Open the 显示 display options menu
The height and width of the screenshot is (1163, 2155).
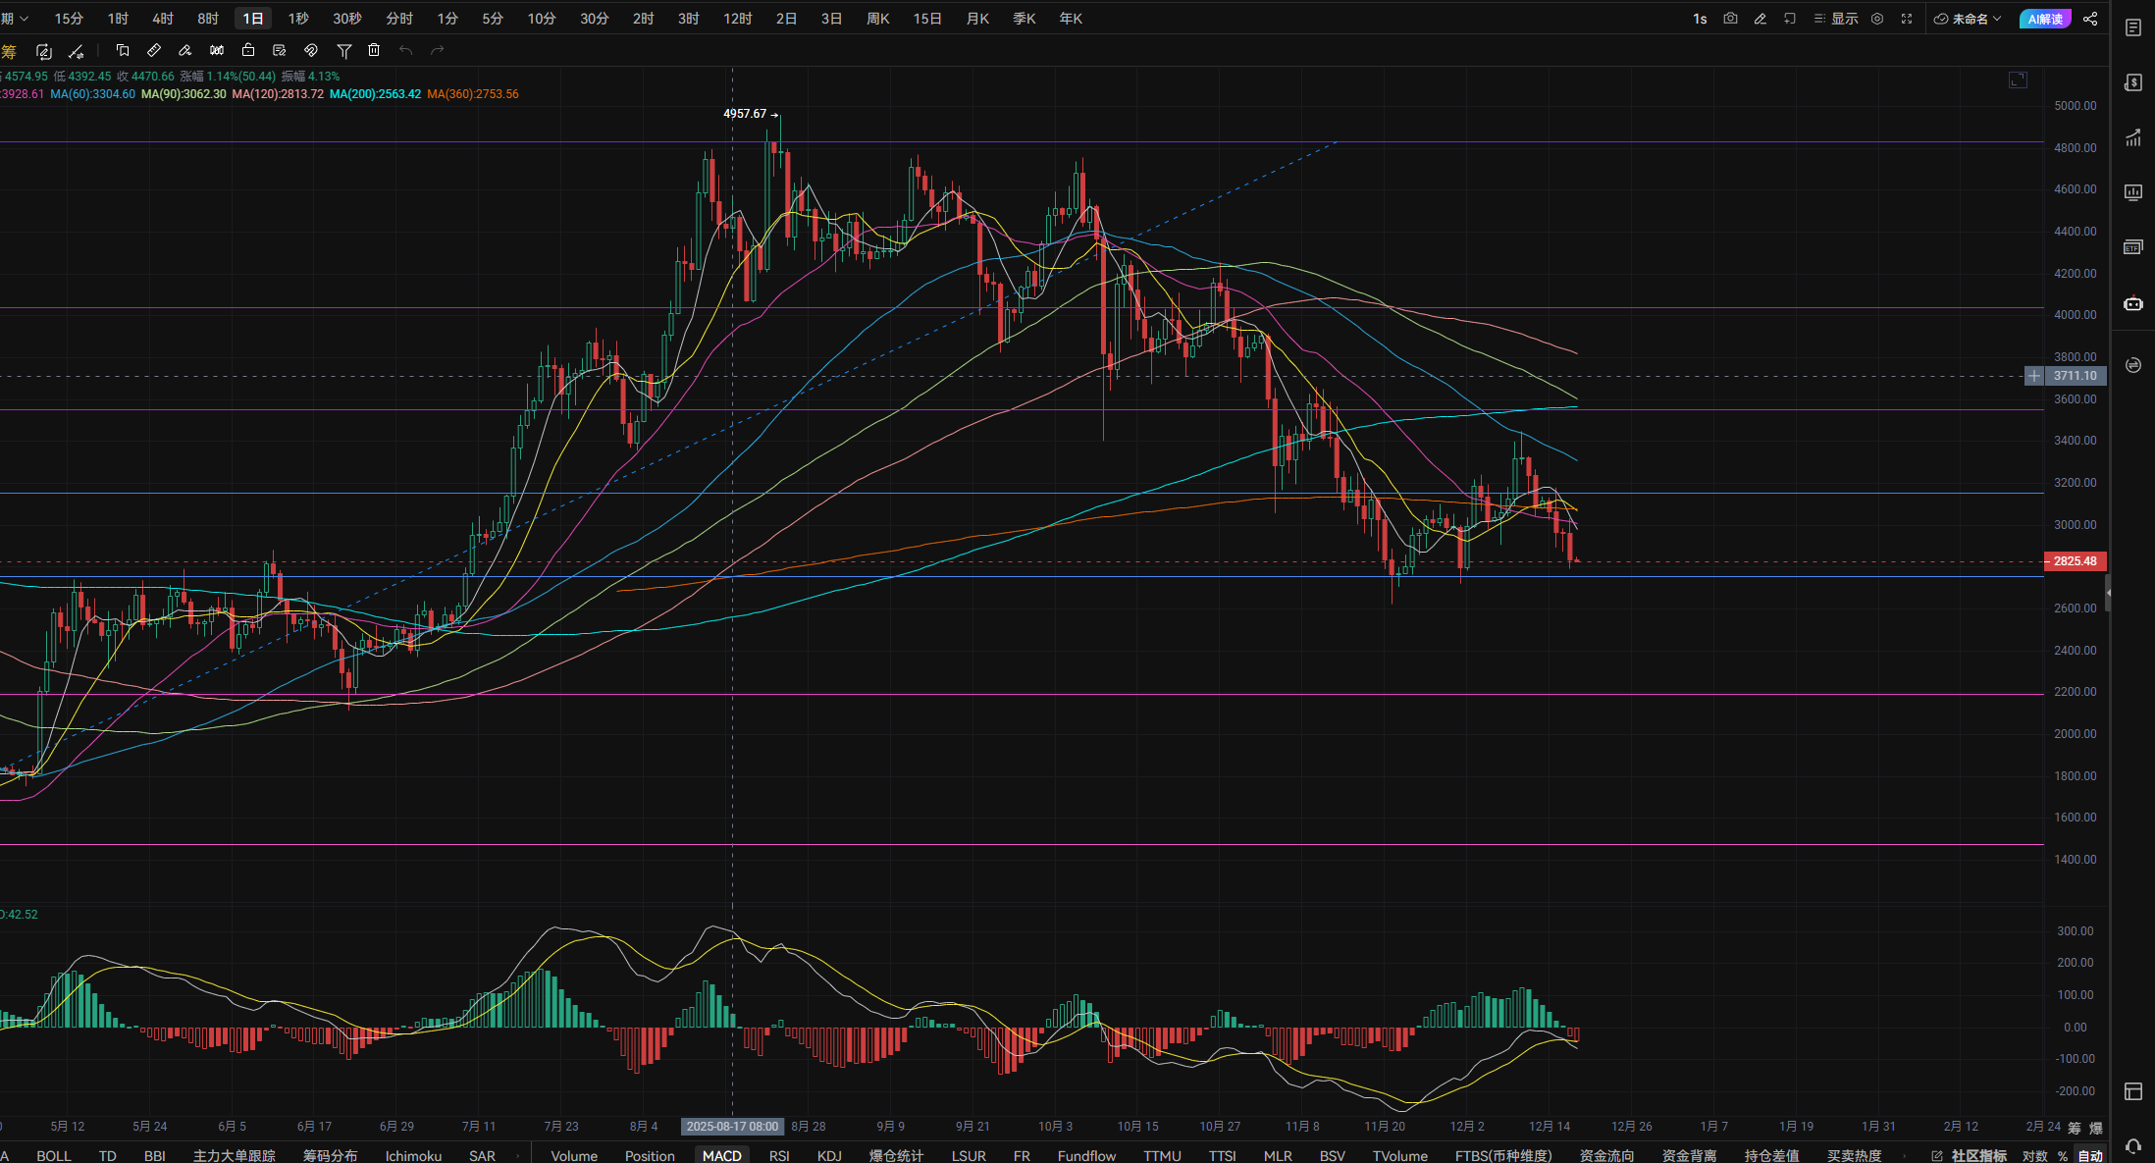(x=1836, y=19)
